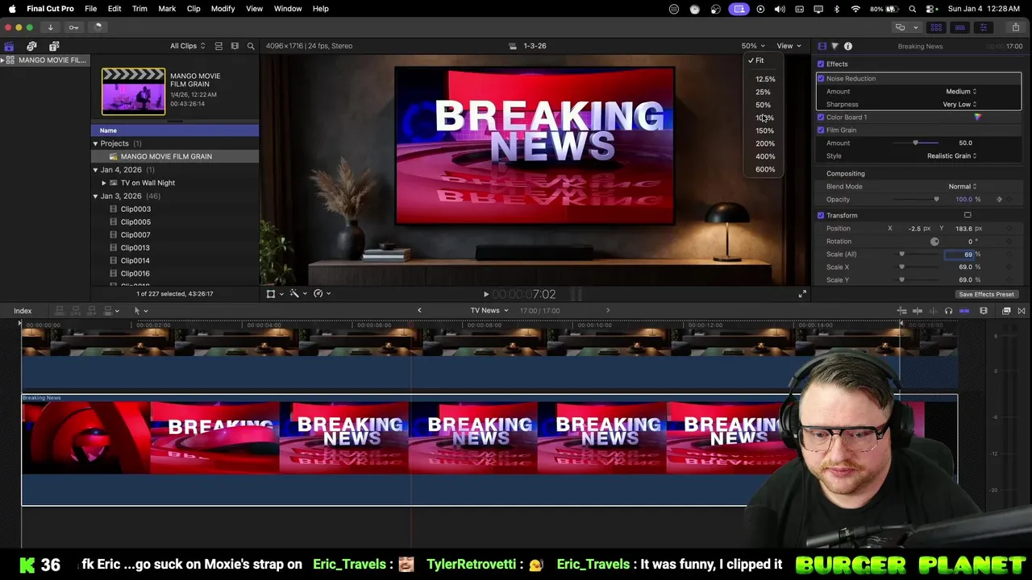Open Photos and Audio sidebar icon

(x=31, y=46)
